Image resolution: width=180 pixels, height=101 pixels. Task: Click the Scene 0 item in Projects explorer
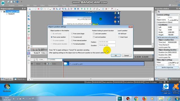(x=11, y=14)
